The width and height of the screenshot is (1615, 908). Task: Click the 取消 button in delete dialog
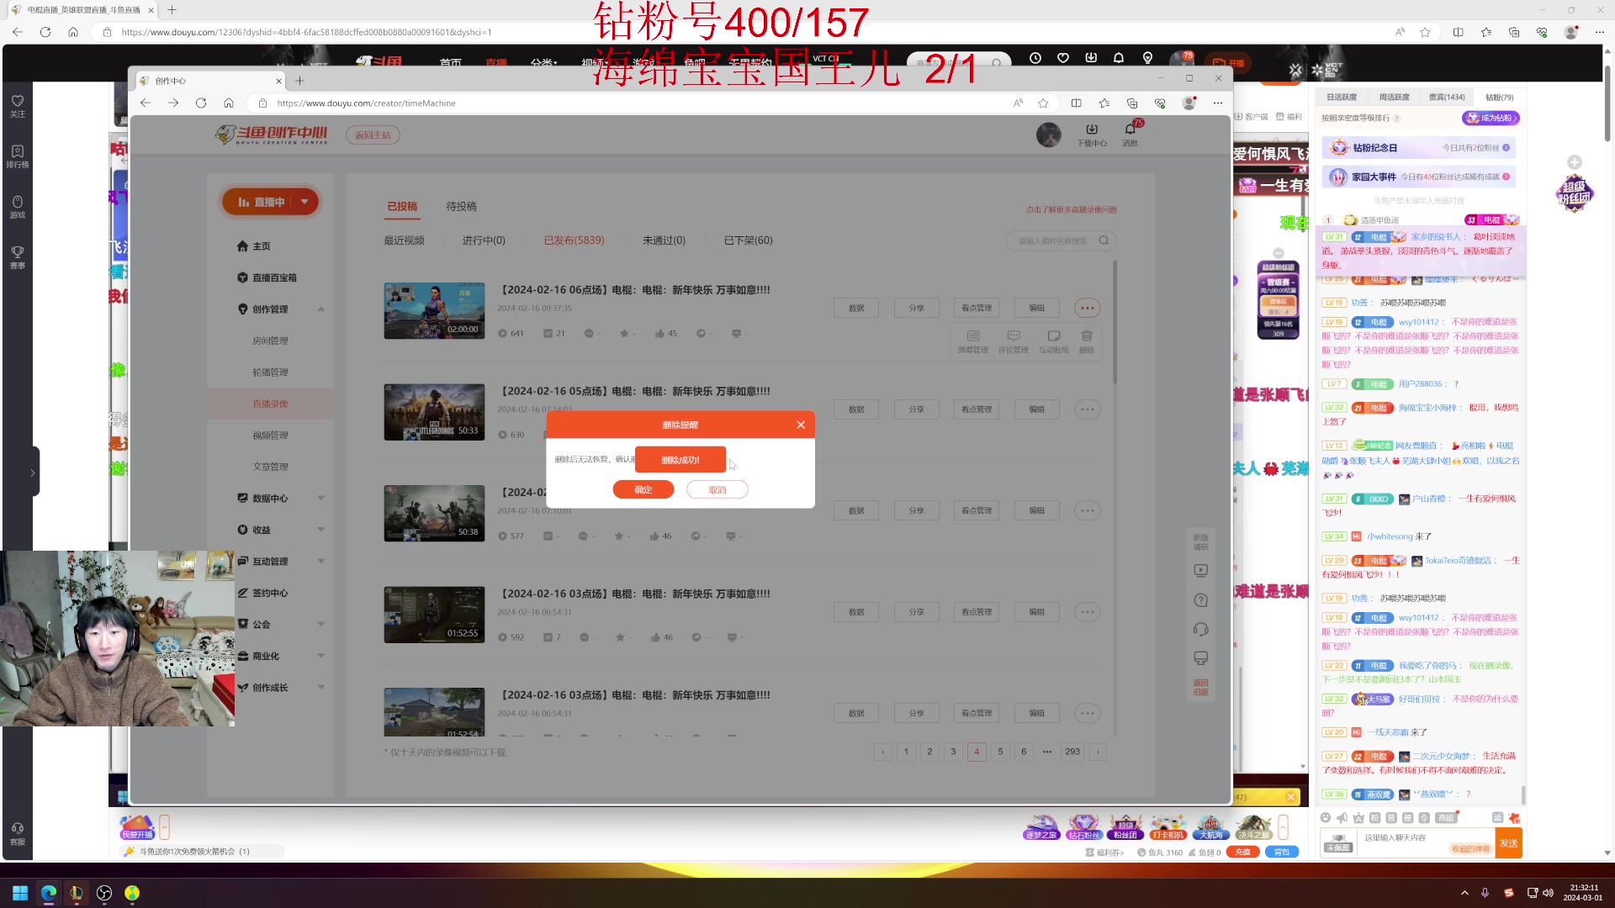coord(717,489)
